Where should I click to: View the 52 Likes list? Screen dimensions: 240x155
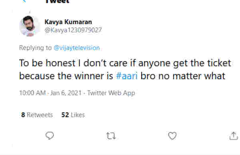(x=73, y=115)
